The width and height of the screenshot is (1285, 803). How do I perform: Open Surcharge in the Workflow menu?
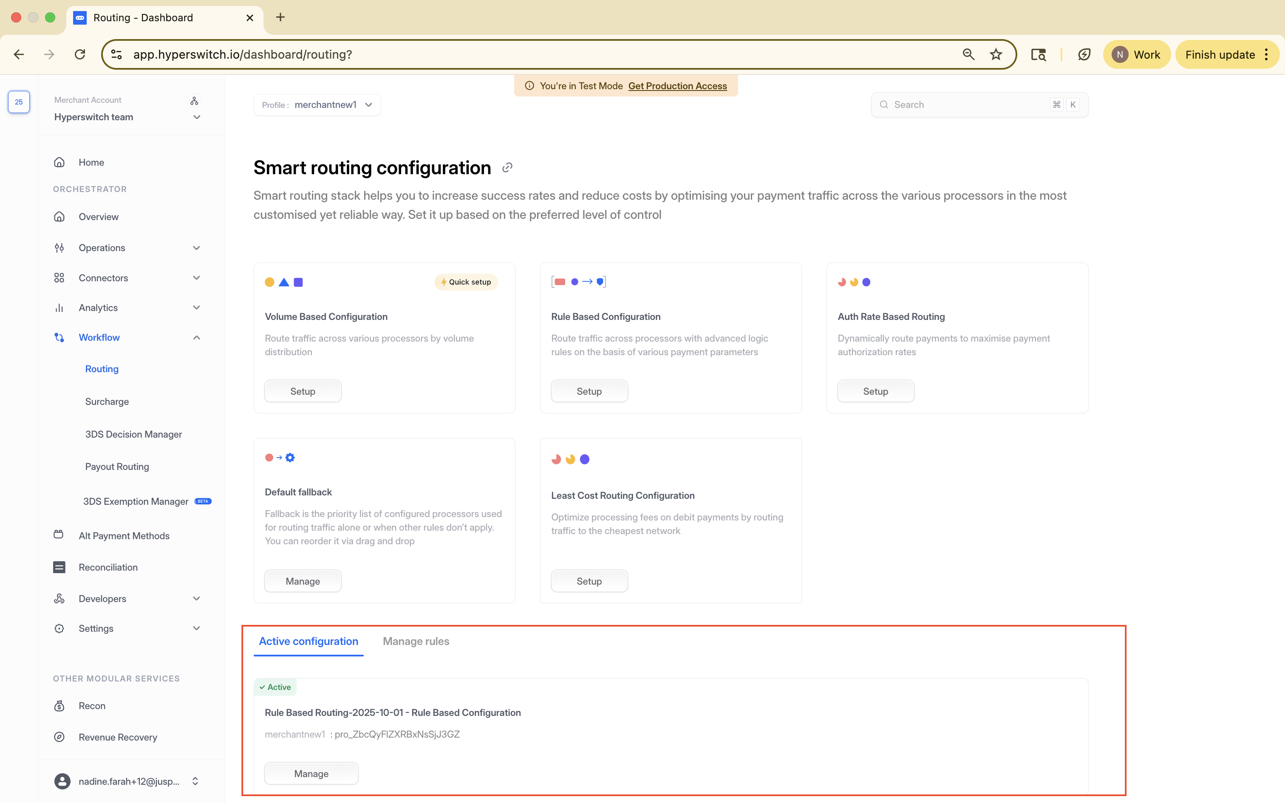click(x=107, y=401)
